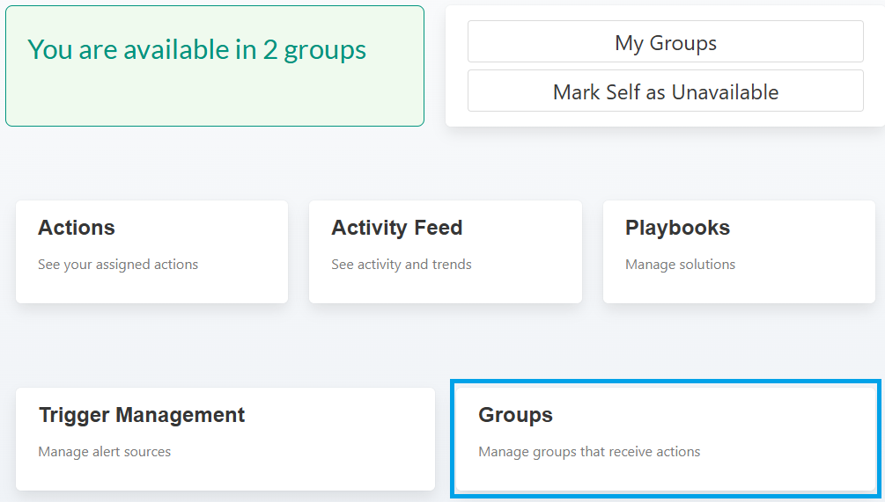Viewport: 885px width, 502px height.
Task: Click 'See activity and trends' description
Action: pyautogui.click(x=402, y=265)
